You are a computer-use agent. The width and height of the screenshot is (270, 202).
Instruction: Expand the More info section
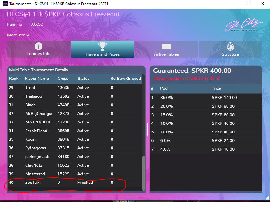[16, 35]
